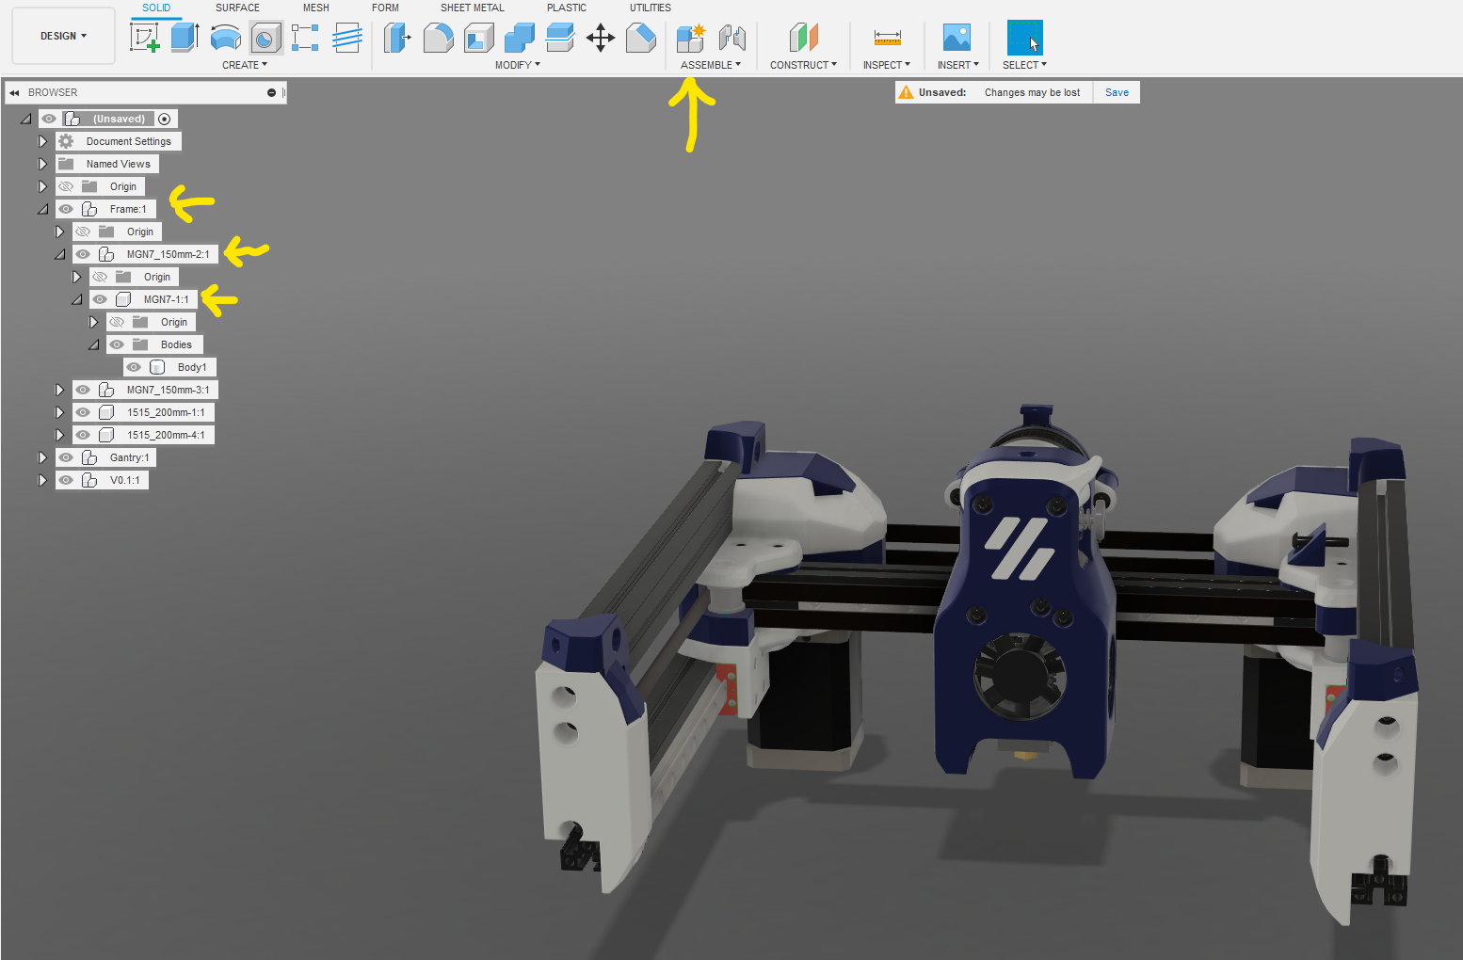Select the MGN7_150mm-3:1 component

click(169, 390)
